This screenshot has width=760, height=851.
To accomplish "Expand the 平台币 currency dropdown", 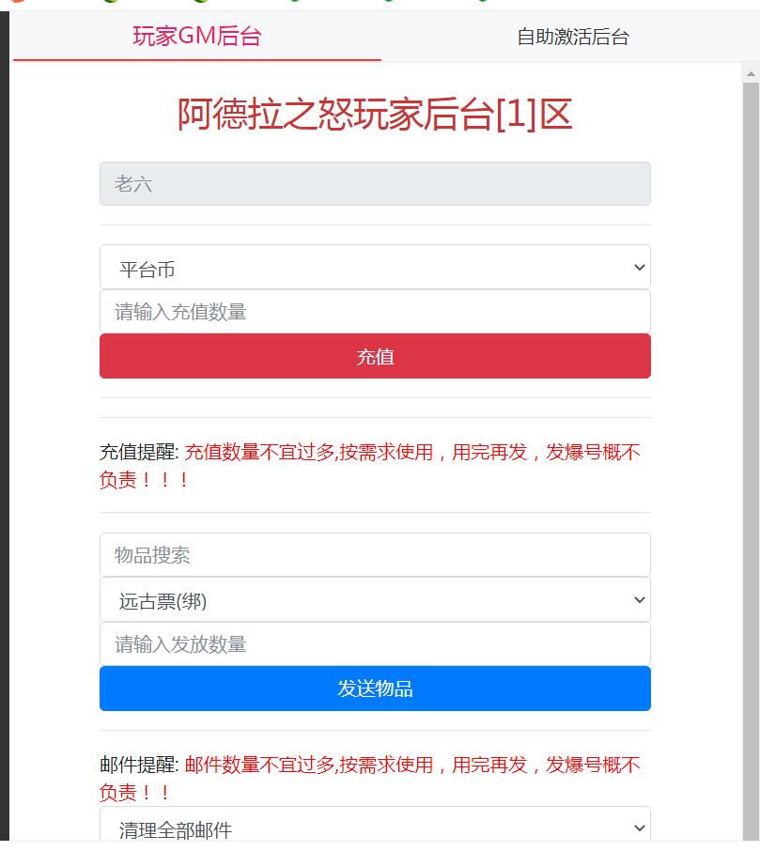I will point(375,269).
